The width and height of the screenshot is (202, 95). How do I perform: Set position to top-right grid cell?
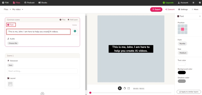tap(186, 26)
